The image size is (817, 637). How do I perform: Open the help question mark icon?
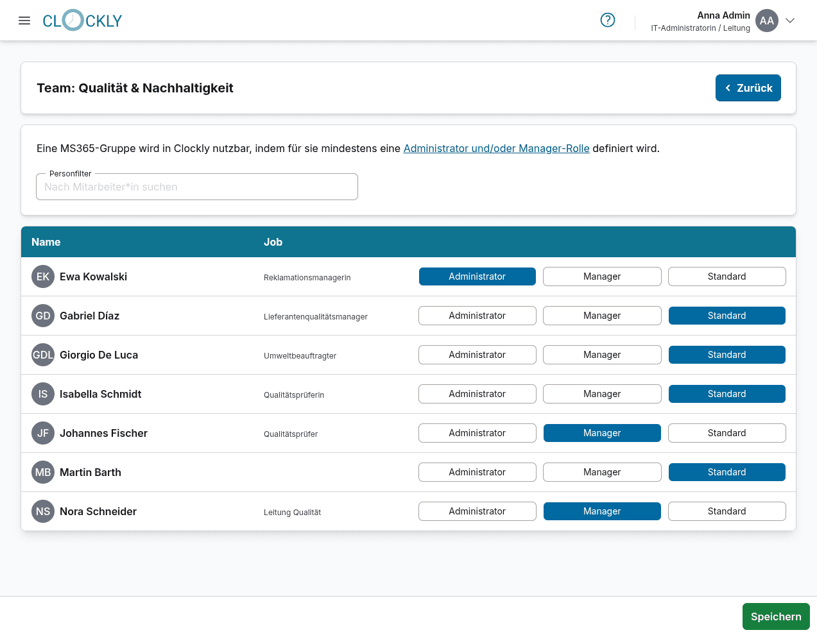point(607,21)
